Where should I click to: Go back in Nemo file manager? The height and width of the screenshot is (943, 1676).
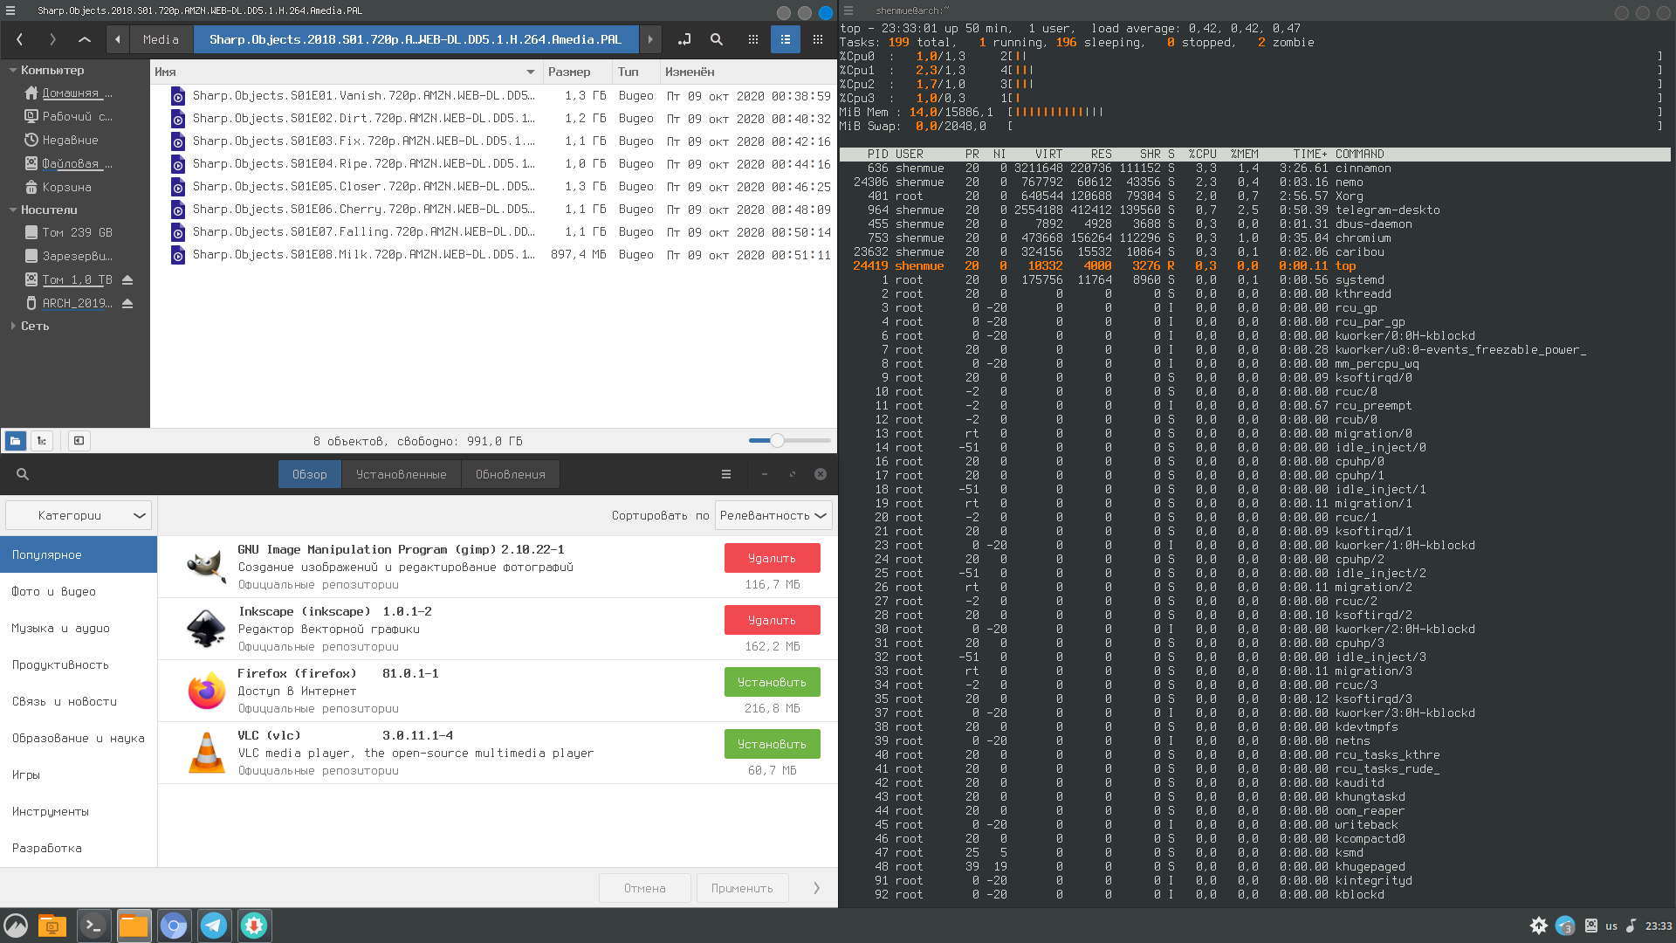(x=19, y=39)
